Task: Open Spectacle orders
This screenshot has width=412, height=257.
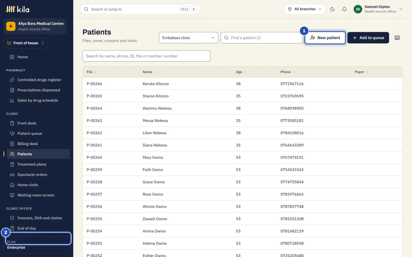Action: tap(38, 175)
